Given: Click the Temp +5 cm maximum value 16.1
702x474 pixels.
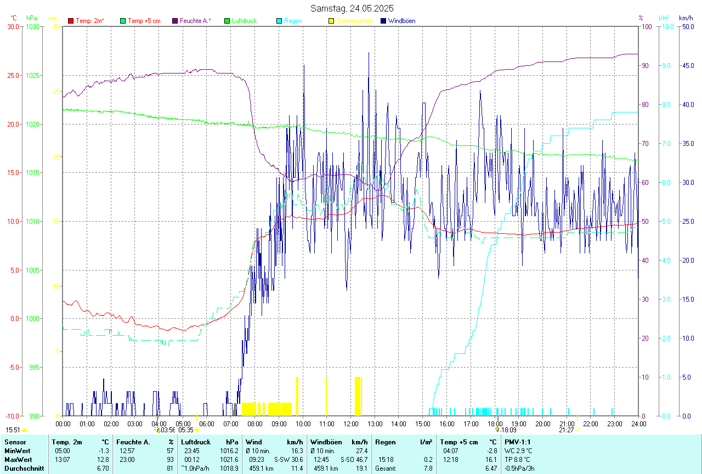Looking at the screenshot, I should pos(491,460).
